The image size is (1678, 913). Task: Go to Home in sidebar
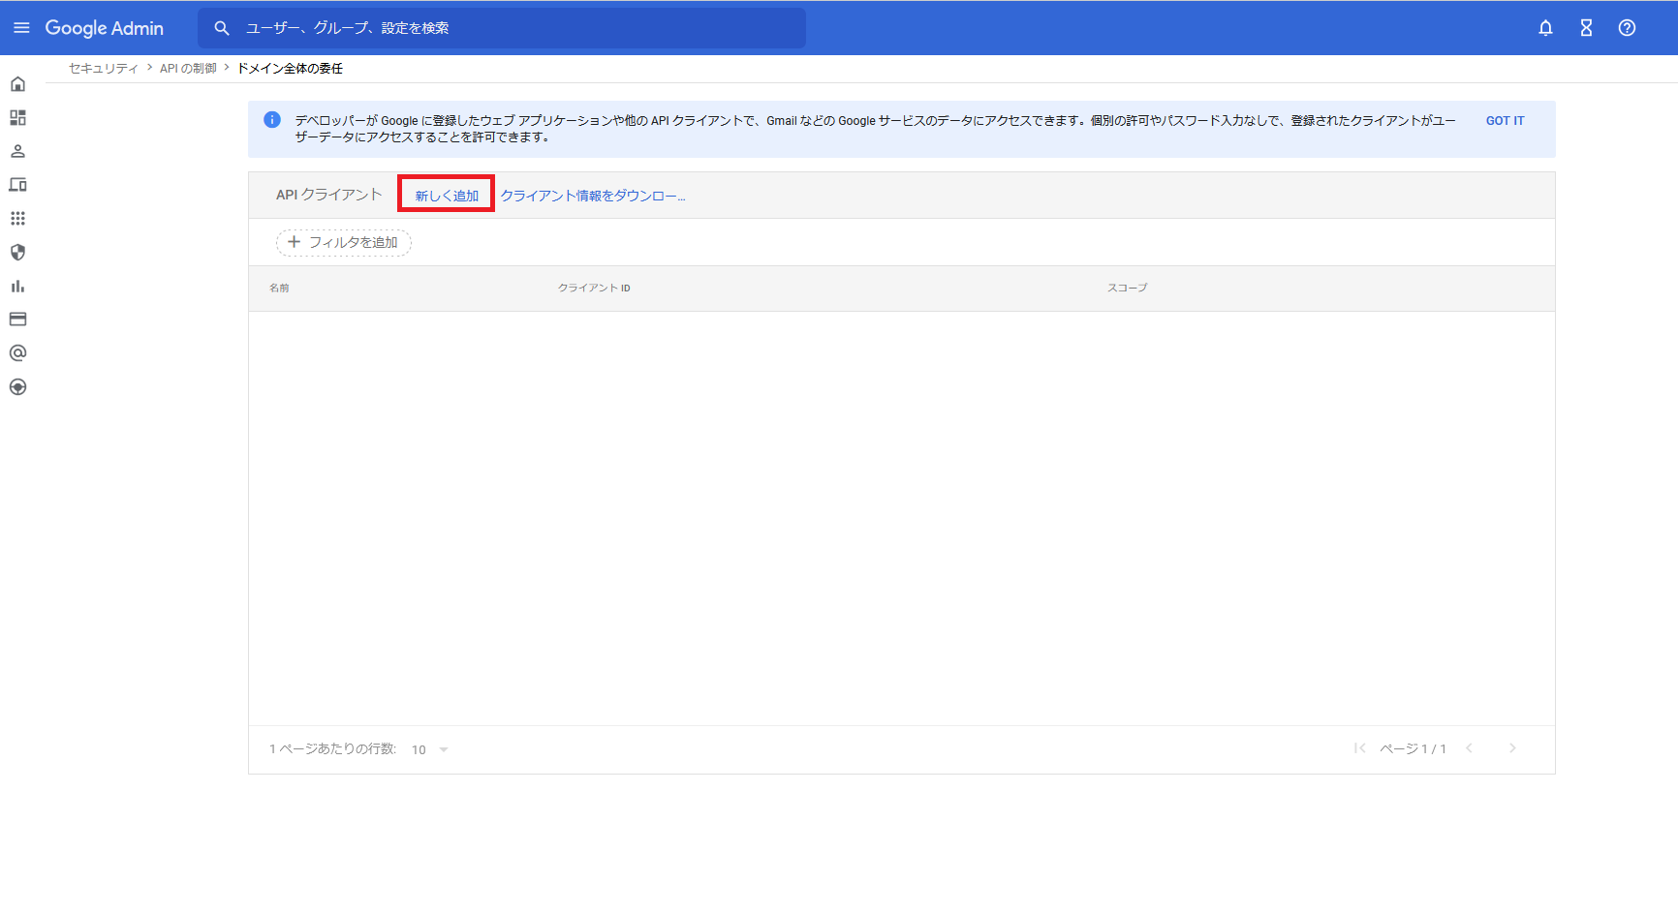(x=17, y=84)
